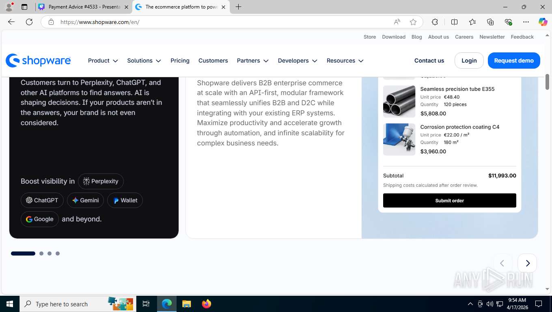Open Tab actions menu
Screen dimensions: 552x312
tap(24, 7)
